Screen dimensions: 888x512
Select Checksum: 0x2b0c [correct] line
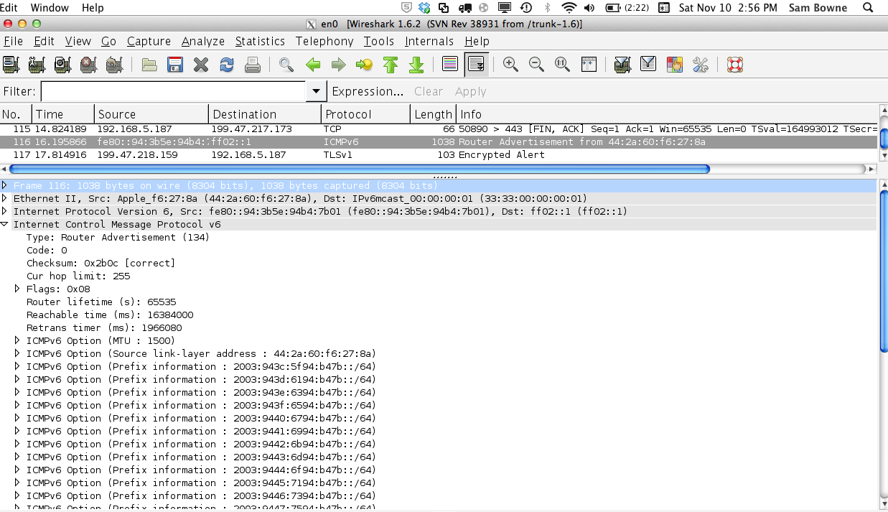coord(101,263)
